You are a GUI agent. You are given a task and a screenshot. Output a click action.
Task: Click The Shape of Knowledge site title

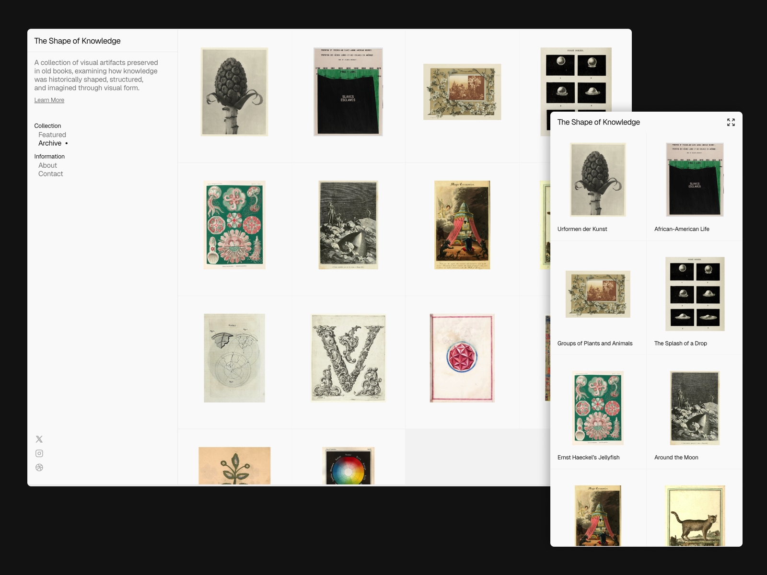77,41
